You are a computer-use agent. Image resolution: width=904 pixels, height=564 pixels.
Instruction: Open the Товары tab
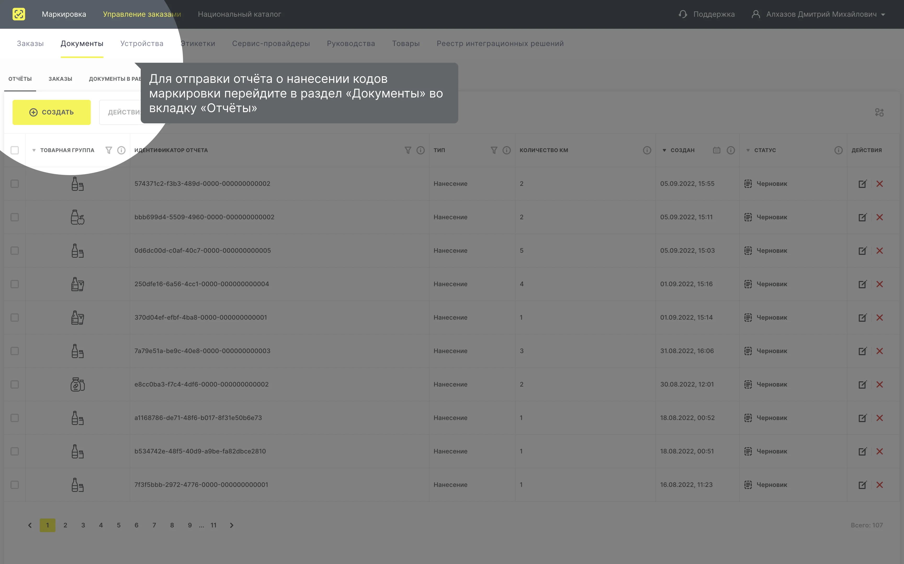[406, 43]
